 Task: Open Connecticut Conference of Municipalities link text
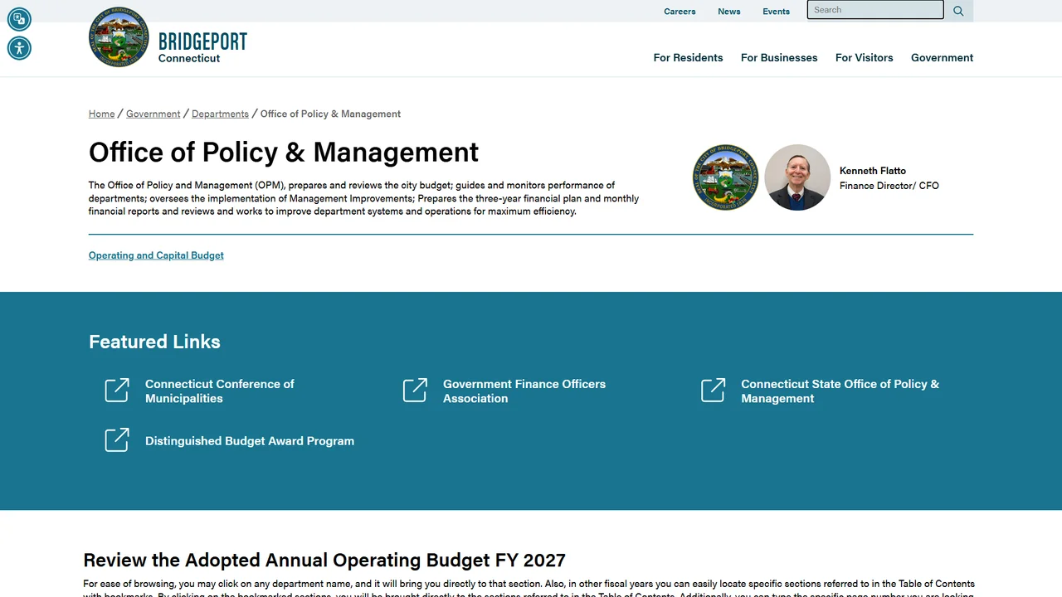(x=220, y=391)
